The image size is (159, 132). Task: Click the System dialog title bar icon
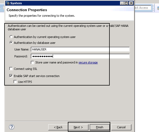point(8,3)
